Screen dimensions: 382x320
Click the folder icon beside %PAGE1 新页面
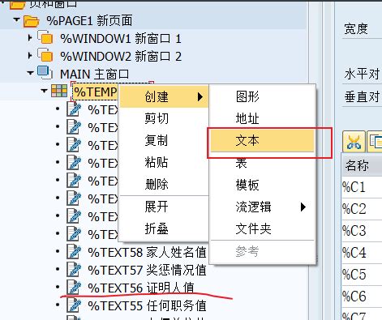31,21
